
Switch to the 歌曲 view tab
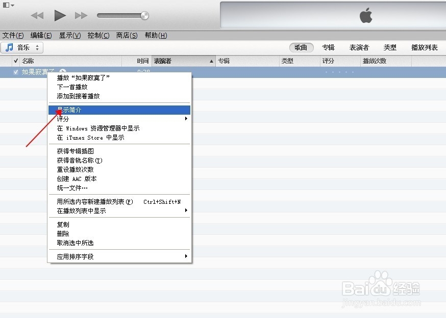[301, 47]
